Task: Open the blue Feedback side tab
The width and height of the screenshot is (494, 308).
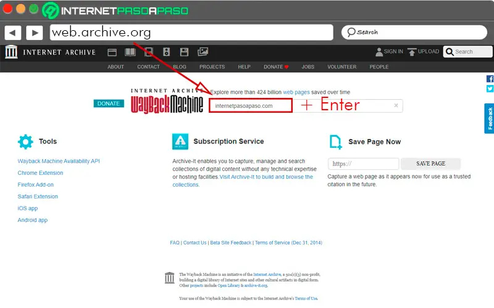Action: pyautogui.click(x=489, y=118)
